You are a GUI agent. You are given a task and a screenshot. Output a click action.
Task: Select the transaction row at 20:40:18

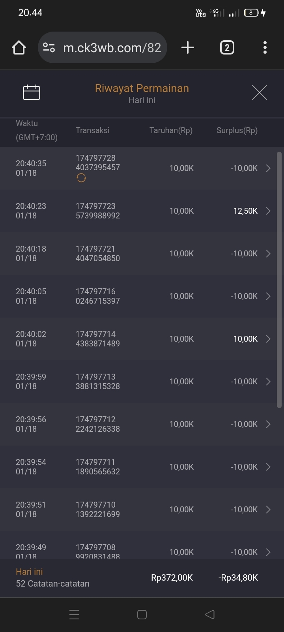pos(138,254)
